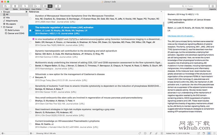Open the [URL] of Plasmablastic Lymphoma reference
This screenshot has height=135, width=217.
(95, 127)
